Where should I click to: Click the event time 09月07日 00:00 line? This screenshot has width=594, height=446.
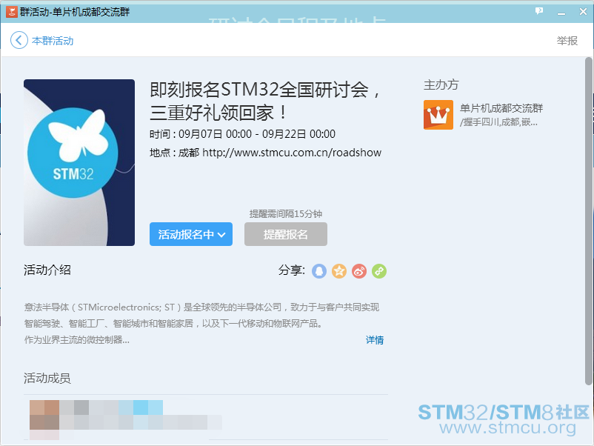click(242, 134)
